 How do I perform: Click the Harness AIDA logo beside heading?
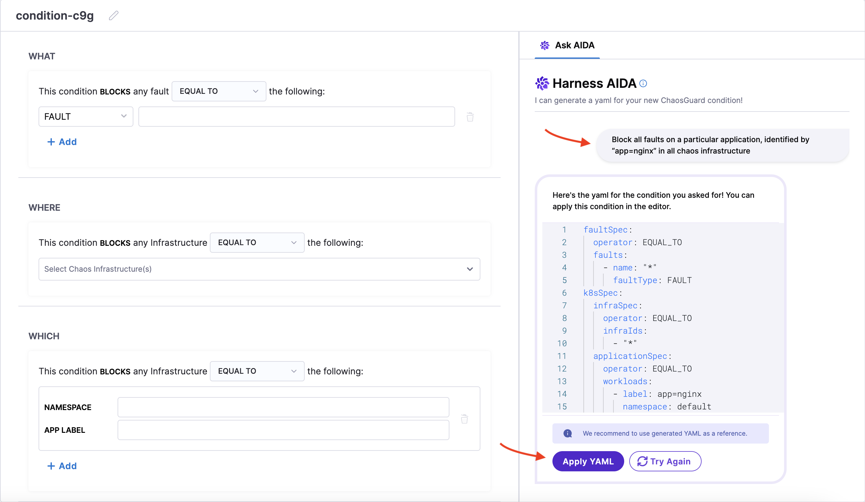pos(542,83)
